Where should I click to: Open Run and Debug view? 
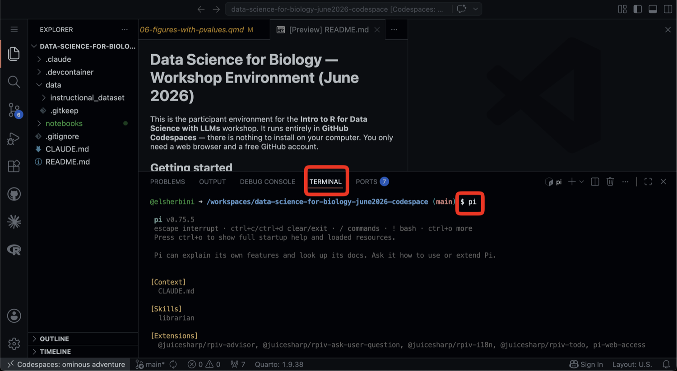pos(14,138)
